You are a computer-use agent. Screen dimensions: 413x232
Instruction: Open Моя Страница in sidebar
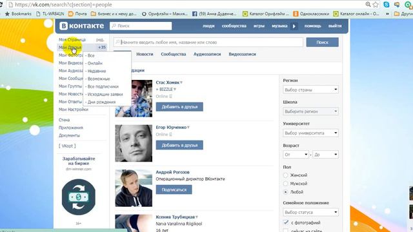coord(72,40)
